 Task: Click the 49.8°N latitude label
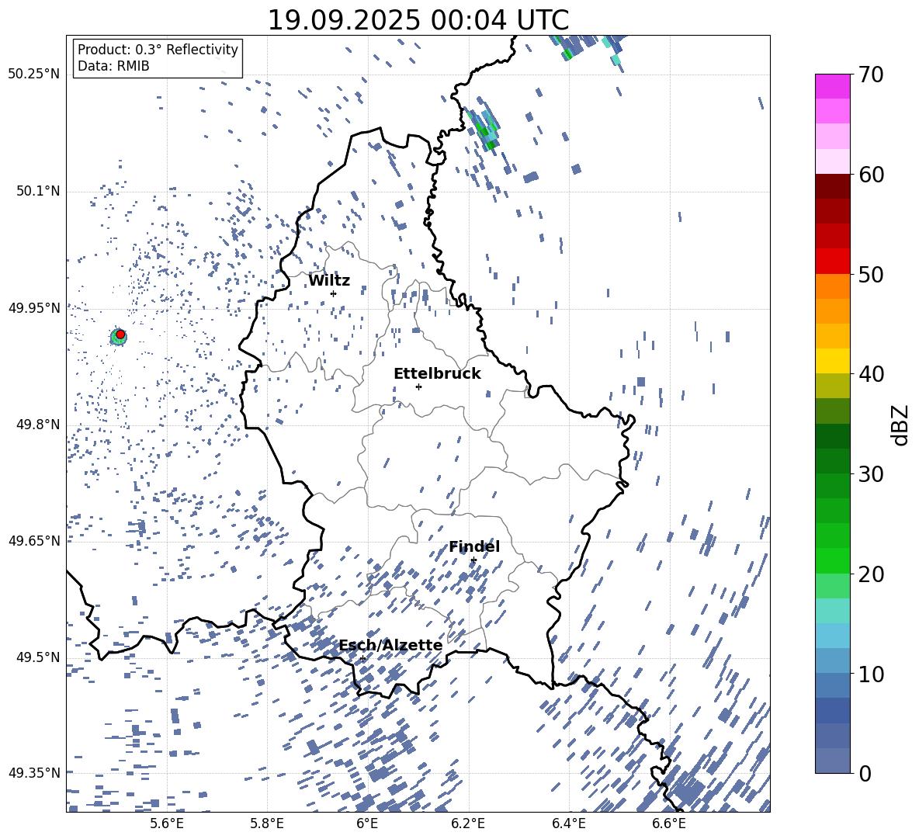[38, 425]
